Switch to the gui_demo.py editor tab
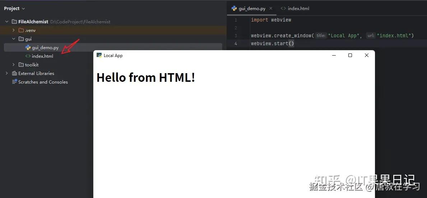Viewport: 427px width, 198px height. (249, 9)
